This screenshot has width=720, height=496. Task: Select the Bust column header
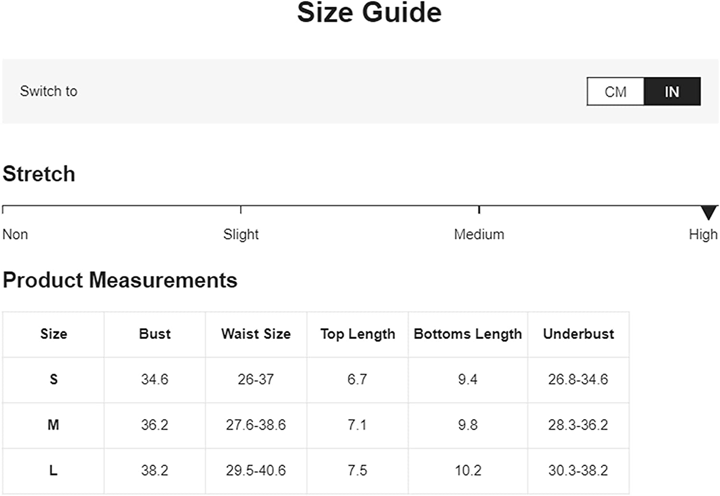(155, 334)
